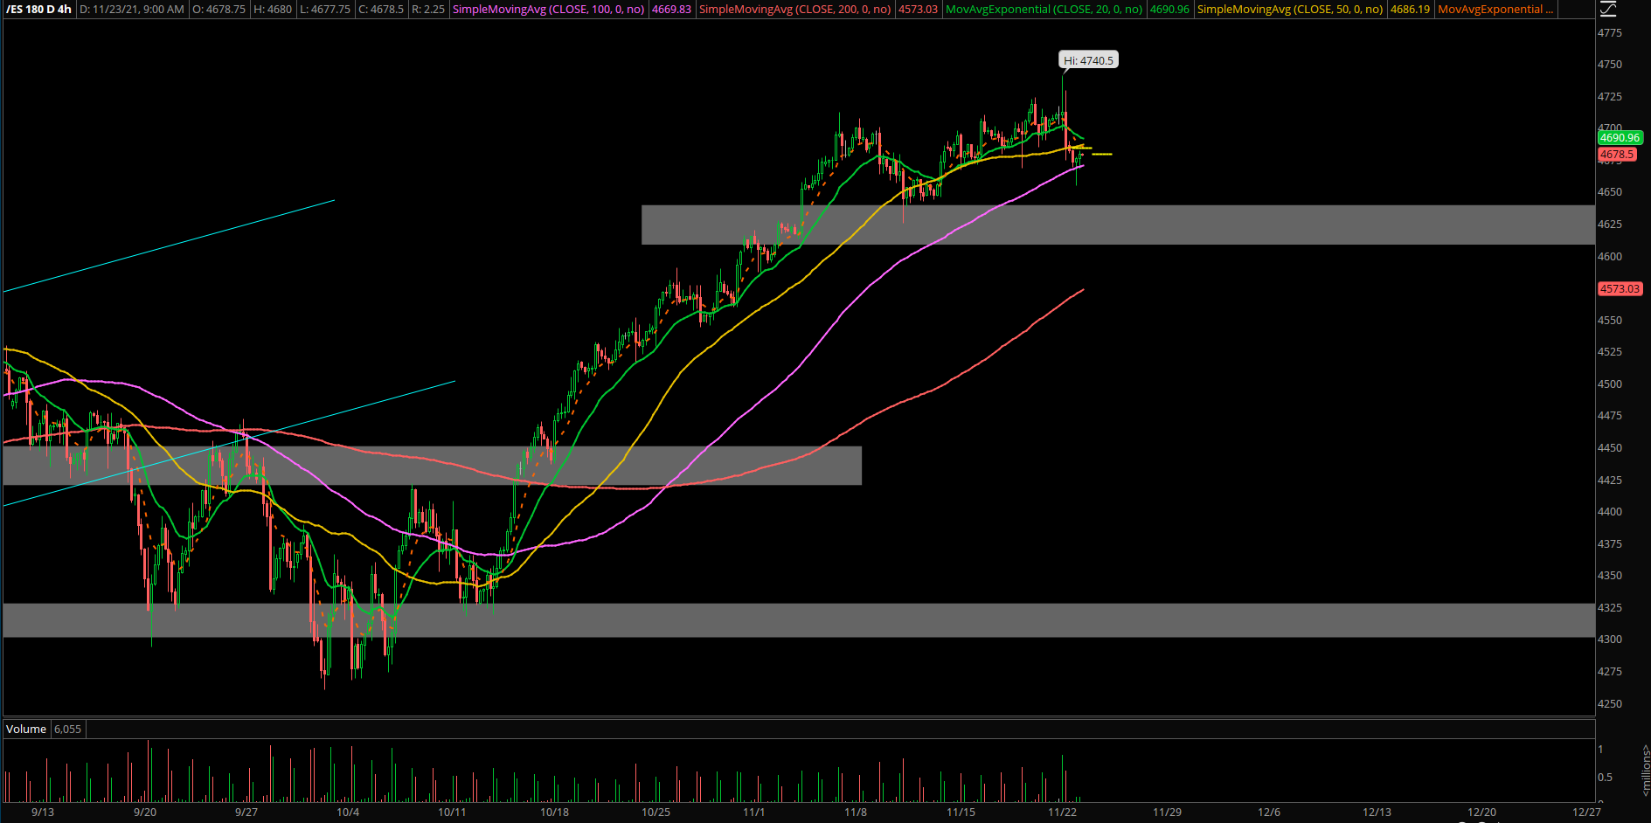Click the 12/27 date on time axis
This screenshot has height=823, width=1651.
tap(1586, 813)
